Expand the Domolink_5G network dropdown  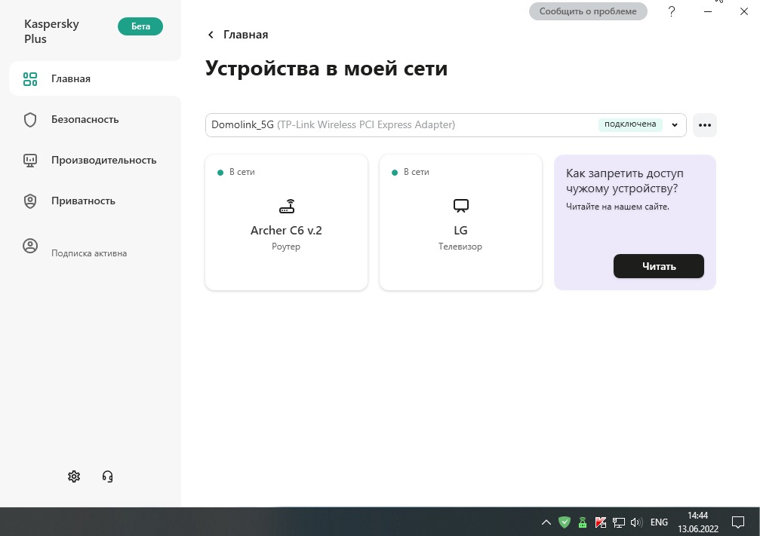(x=445, y=125)
